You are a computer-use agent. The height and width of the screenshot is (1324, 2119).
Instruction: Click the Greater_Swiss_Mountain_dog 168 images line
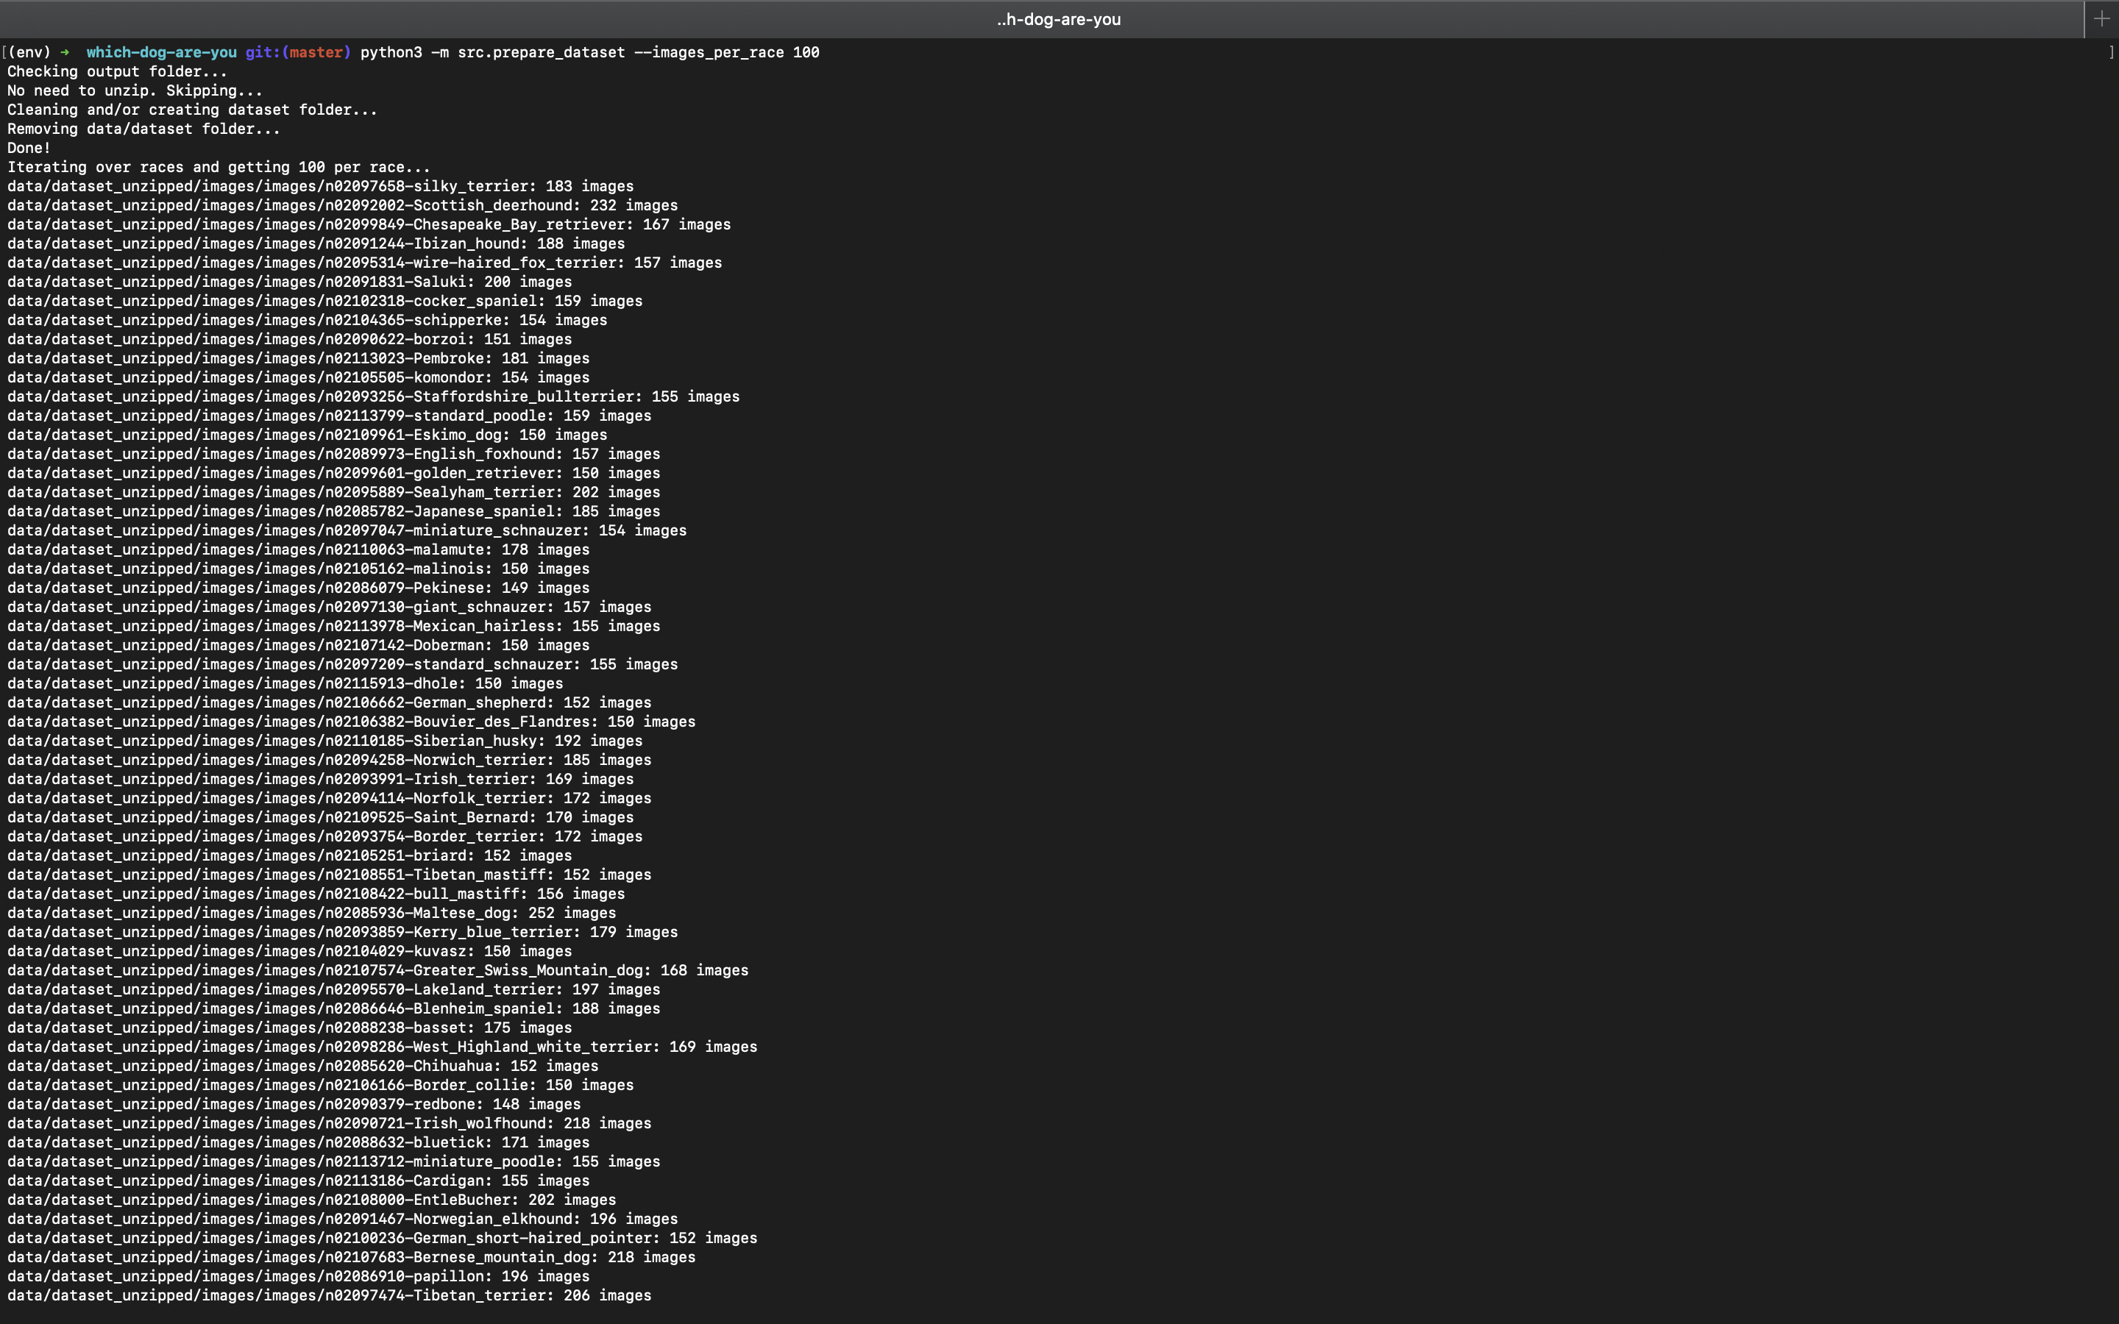(x=377, y=970)
